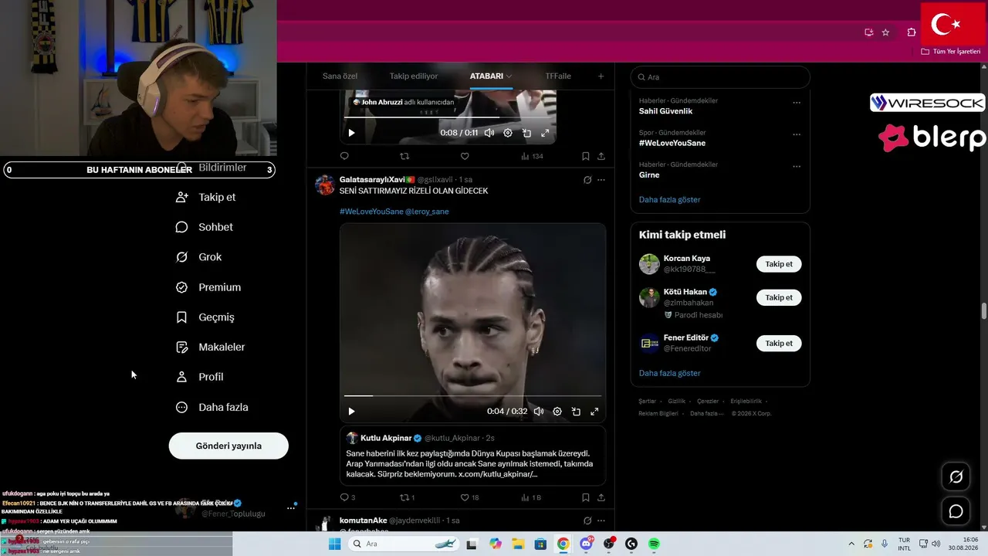Open the Sohbet chat icon in sidebar
988x556 pixels.
(182, 227)
